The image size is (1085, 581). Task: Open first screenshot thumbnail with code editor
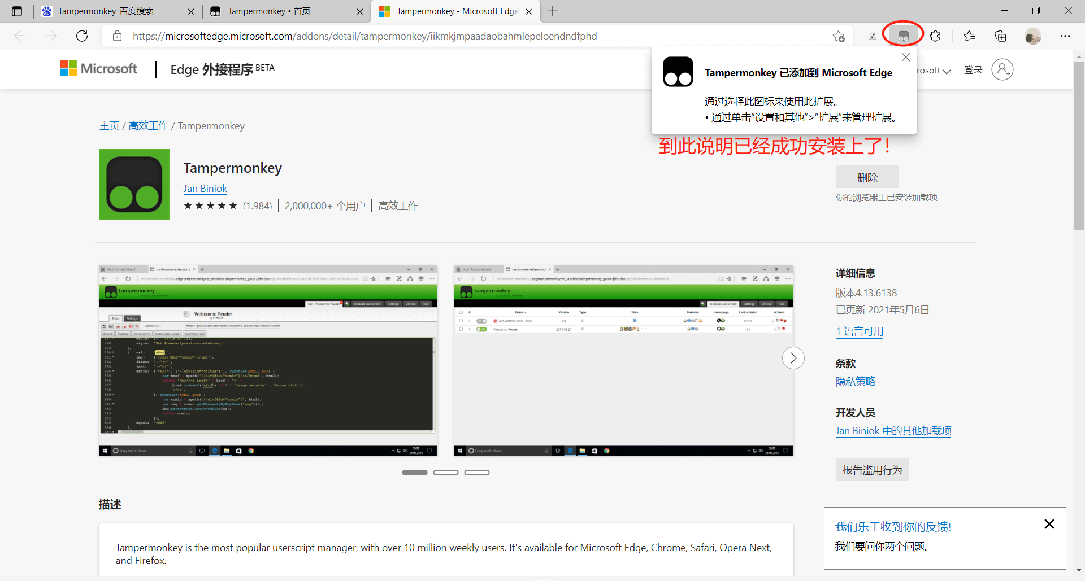pyautogui.click(x=268, y=360)
